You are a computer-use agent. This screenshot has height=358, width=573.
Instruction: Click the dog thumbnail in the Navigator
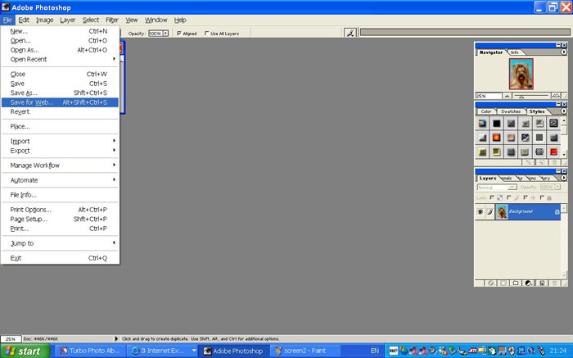tap(521, 74)
